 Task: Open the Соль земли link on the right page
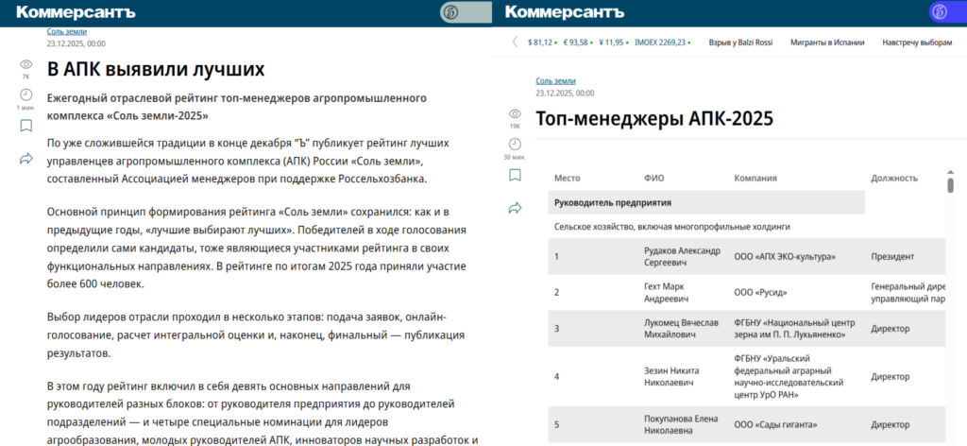pyautogui.click(x=555, y=81)
